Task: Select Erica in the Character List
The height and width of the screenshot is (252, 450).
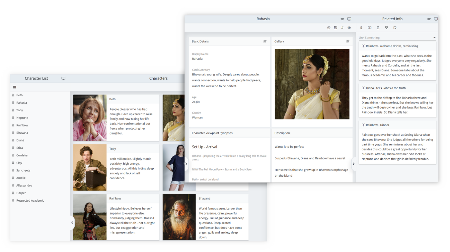Action: 20,148
